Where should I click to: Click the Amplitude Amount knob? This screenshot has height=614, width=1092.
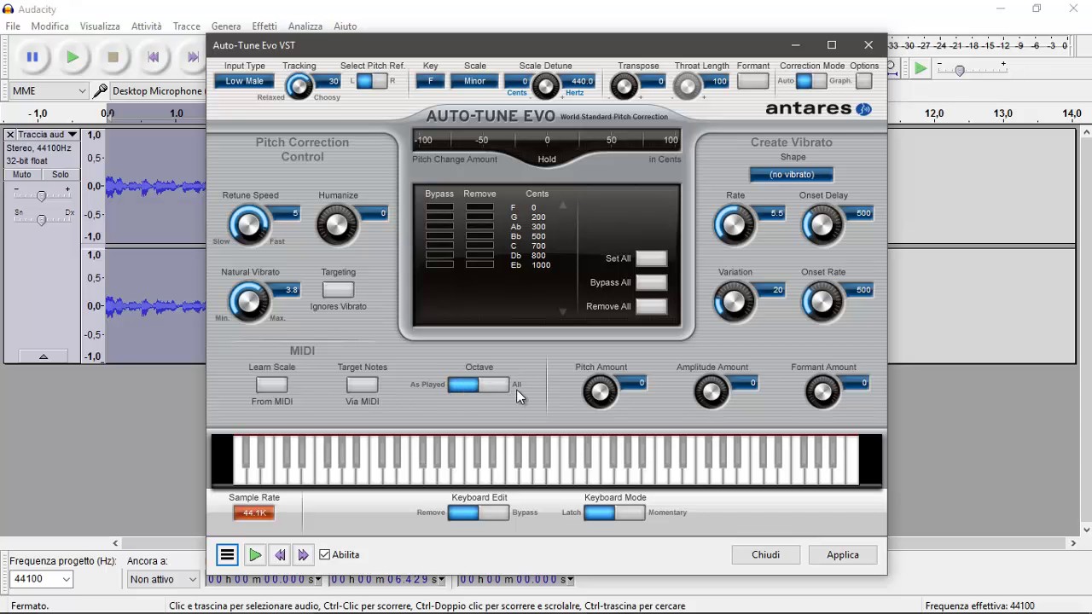click(711, 392)
